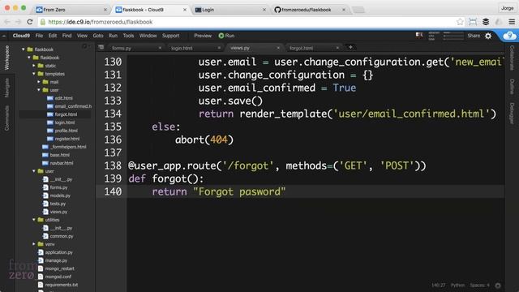Screen dimensions: 519x292
Task: Open the Run menu
Action: tap(113, 36)
